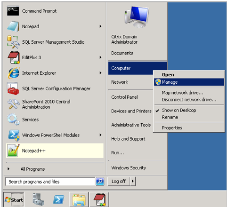Open Control Panel
The width and height of the screenshot is (227, 207).
[124, 97]
